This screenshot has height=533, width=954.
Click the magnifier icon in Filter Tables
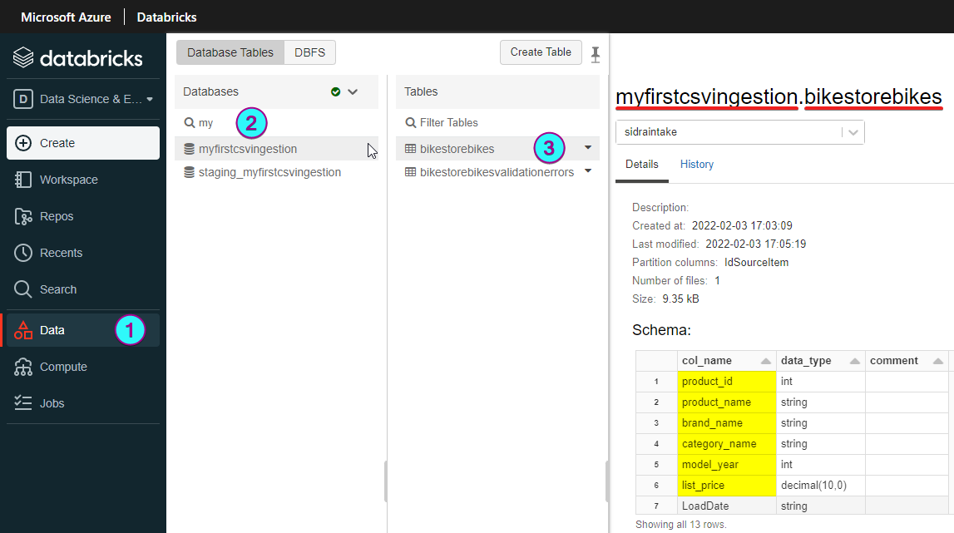pyautogui.click(x=411, y=122)
